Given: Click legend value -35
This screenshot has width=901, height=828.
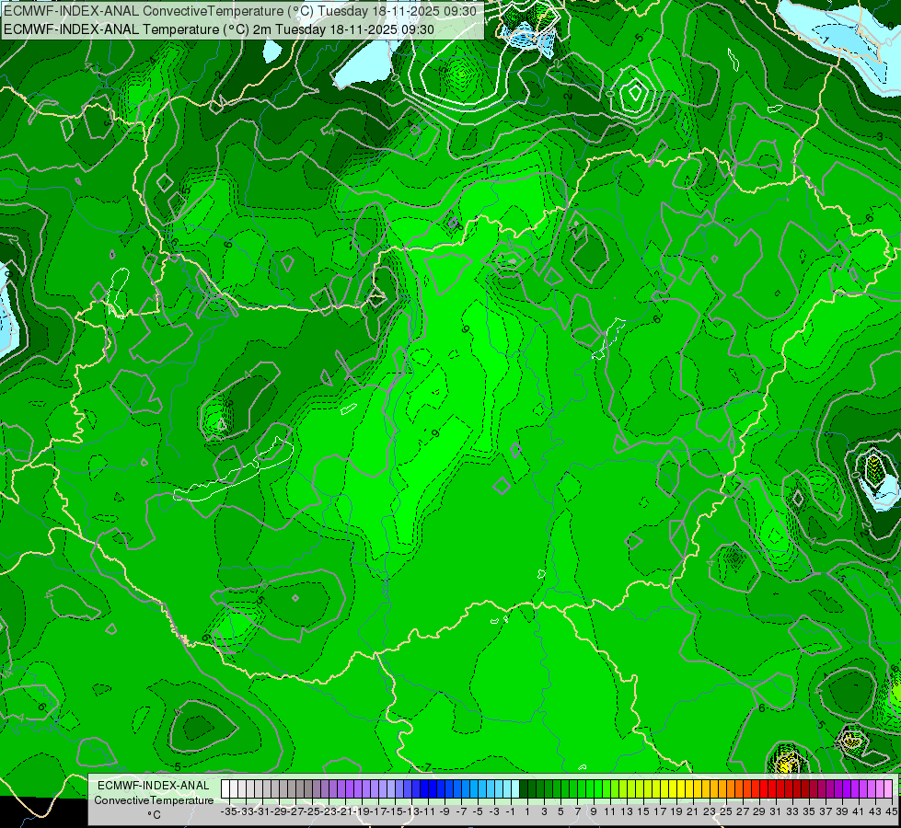Looking at the screenshot, I should point(228,811).
